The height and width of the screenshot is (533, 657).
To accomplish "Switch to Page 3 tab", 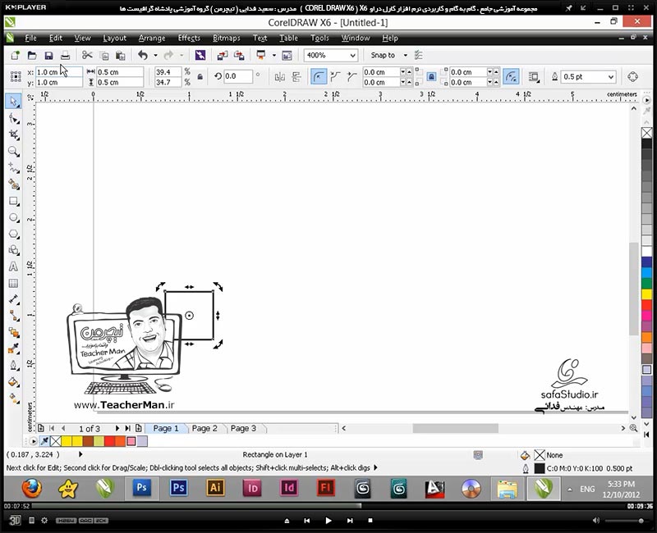I will click(243, 428).
